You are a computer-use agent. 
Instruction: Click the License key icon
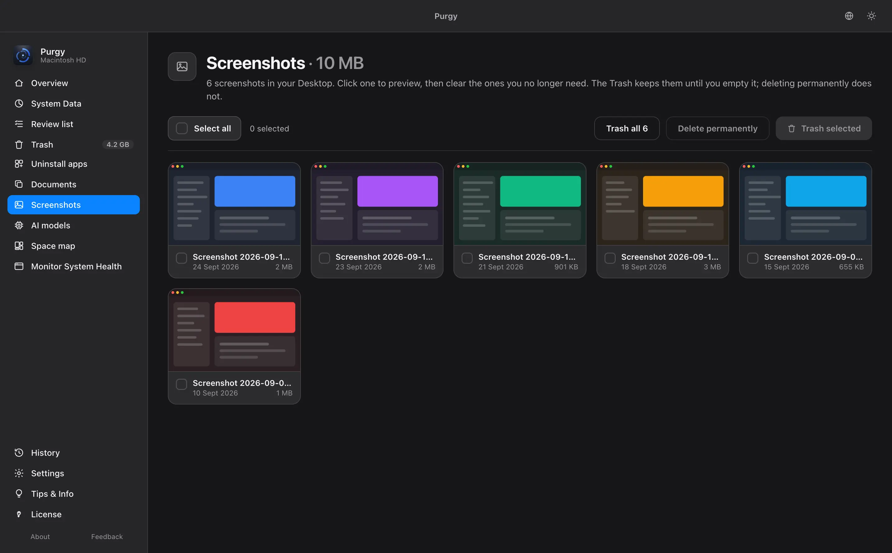click(x=19, y=514)
